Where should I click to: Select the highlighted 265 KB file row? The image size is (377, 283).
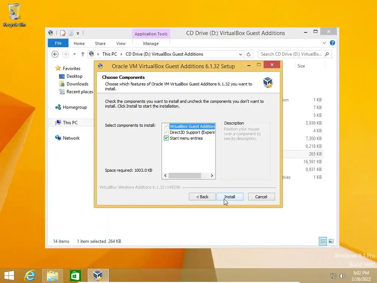point(303,154)
